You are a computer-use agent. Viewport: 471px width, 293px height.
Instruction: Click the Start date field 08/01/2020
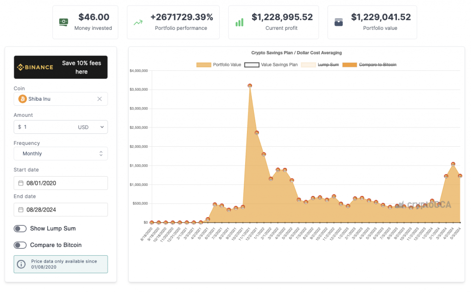[x=61, y=183]
